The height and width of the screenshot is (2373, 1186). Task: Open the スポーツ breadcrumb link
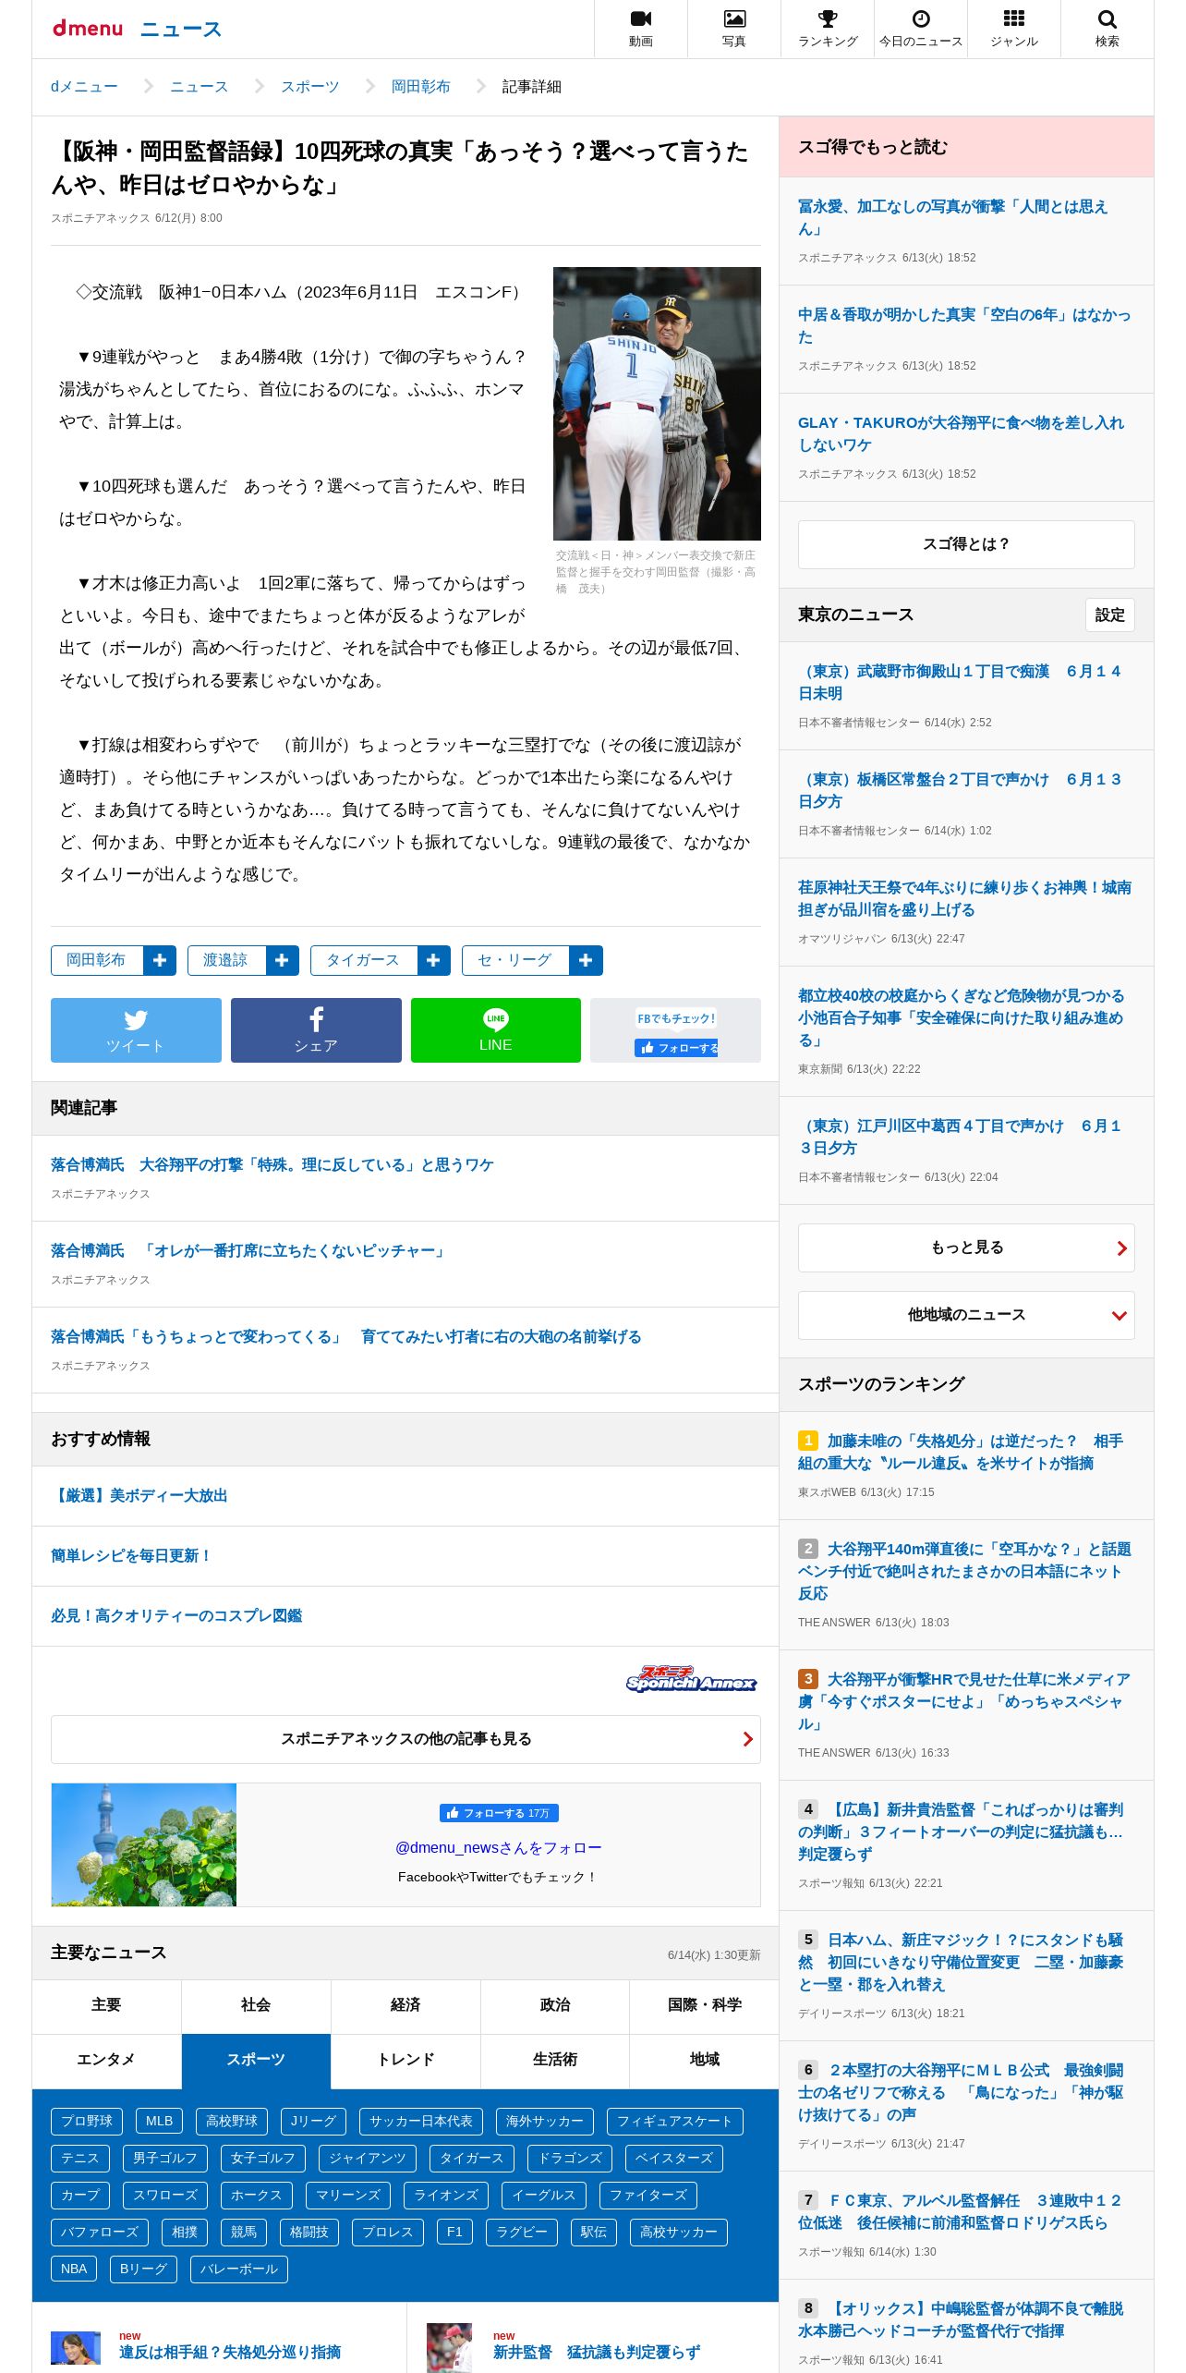coord(309,86)
